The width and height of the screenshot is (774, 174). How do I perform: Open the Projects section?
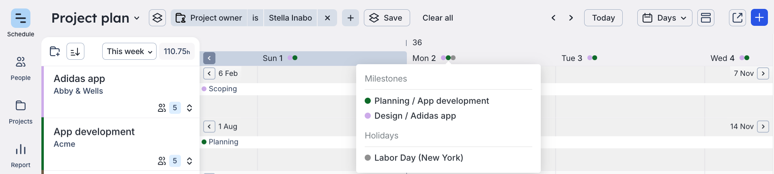tap(21, 105)
